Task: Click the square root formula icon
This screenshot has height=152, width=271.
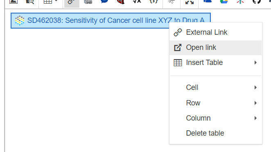Action: [x=137, y=2]
